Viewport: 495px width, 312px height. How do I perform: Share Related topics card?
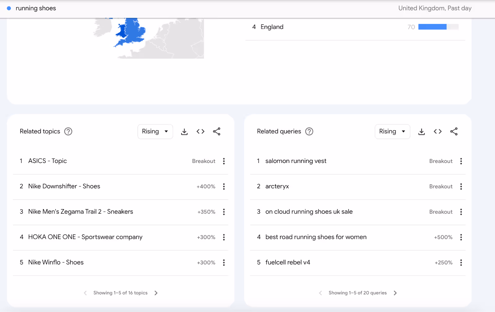[x=217, y=131]
